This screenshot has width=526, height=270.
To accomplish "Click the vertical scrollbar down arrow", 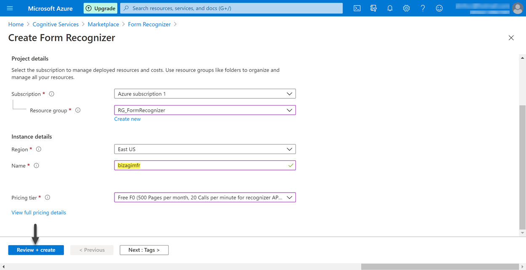I will (x=522, y=233).
